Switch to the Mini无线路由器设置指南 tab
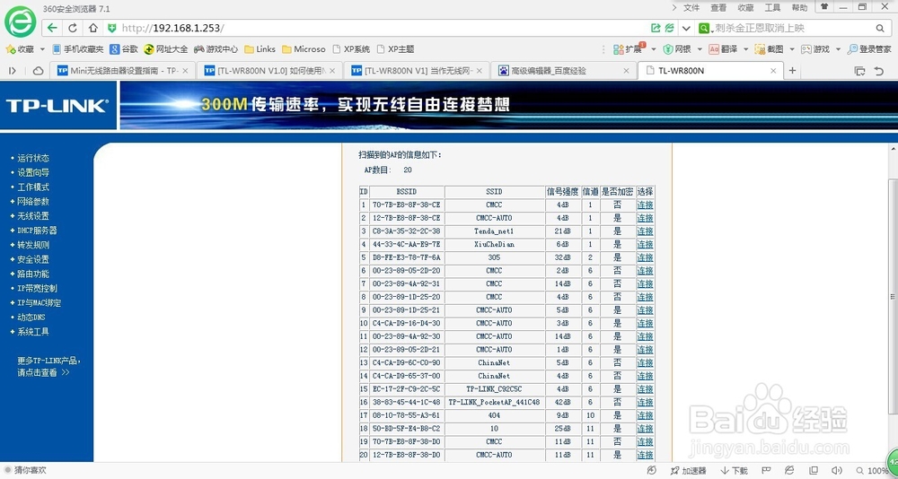The image size is (898, 479). point(122,70)
